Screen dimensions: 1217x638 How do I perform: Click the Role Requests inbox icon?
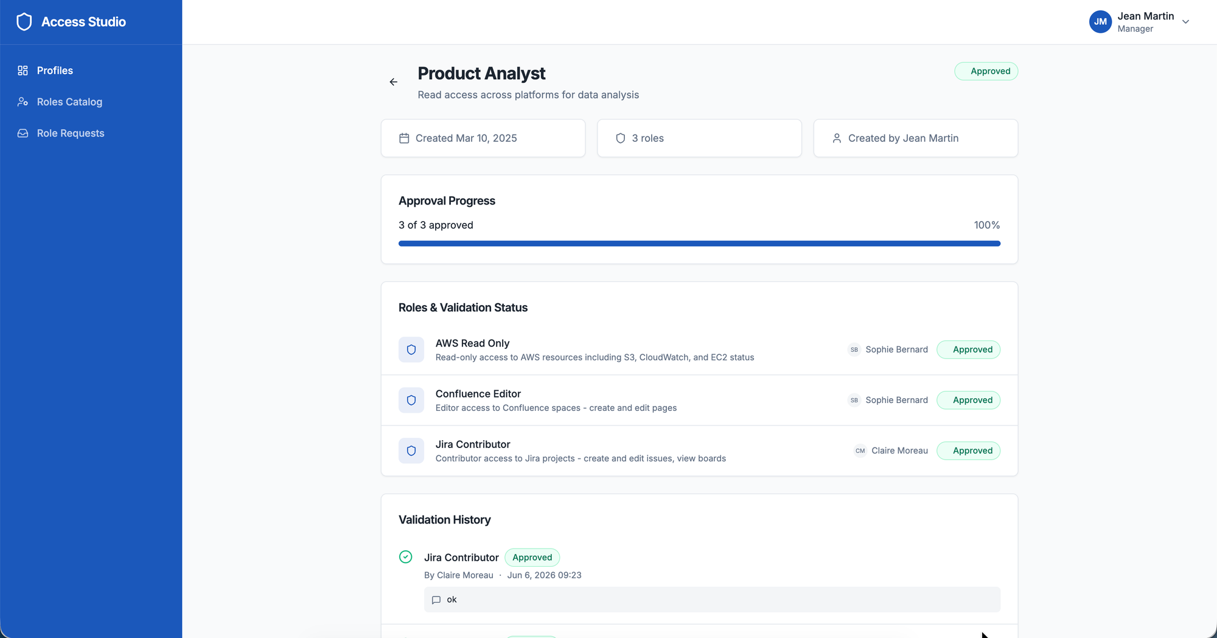23,133
